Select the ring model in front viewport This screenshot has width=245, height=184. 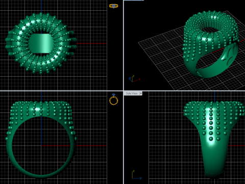point(41,140)
